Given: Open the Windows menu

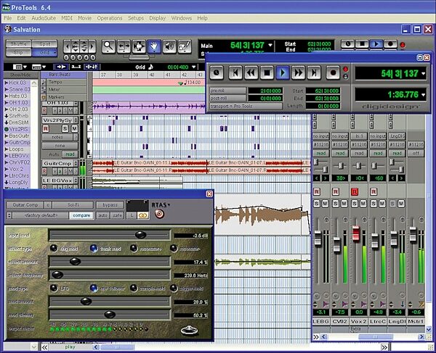Looking at the screenshot, I should point(181,18).
